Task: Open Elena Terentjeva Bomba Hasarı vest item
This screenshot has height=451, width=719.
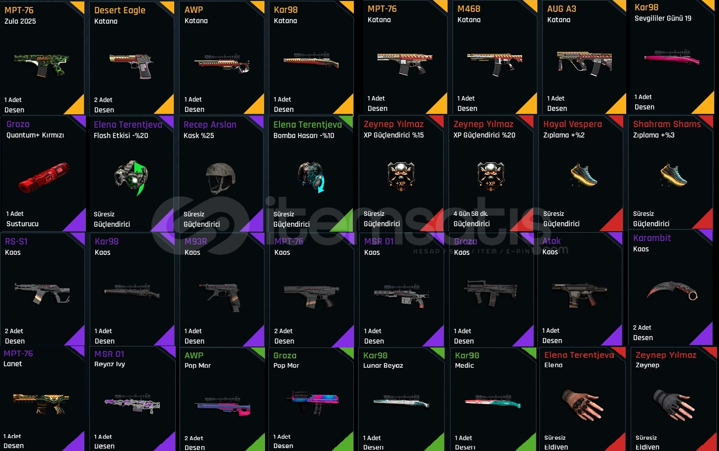Action: [x=311, y=176]
